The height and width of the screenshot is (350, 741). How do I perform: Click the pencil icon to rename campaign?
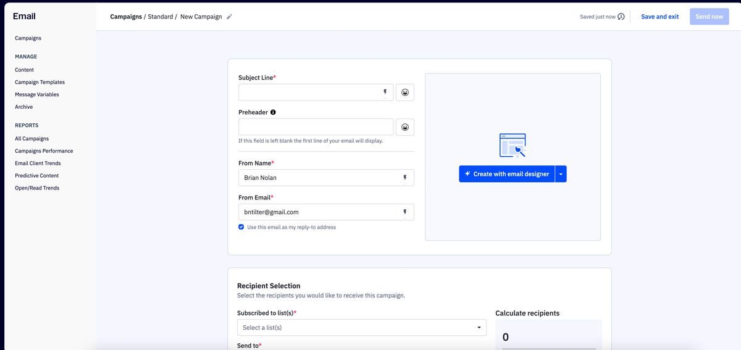pos(229,17)
